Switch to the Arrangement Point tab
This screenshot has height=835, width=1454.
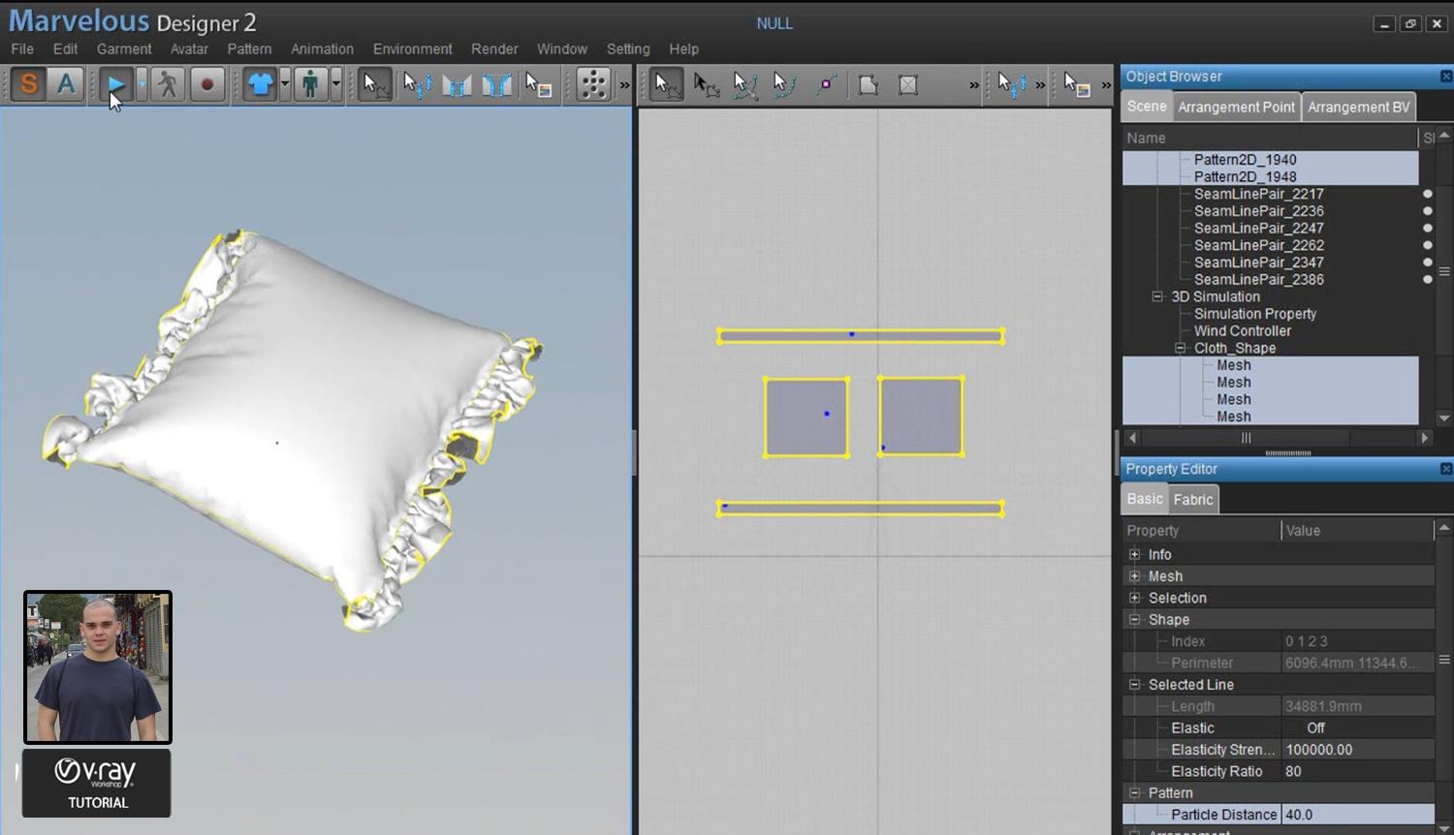[x=1236, y=107]
